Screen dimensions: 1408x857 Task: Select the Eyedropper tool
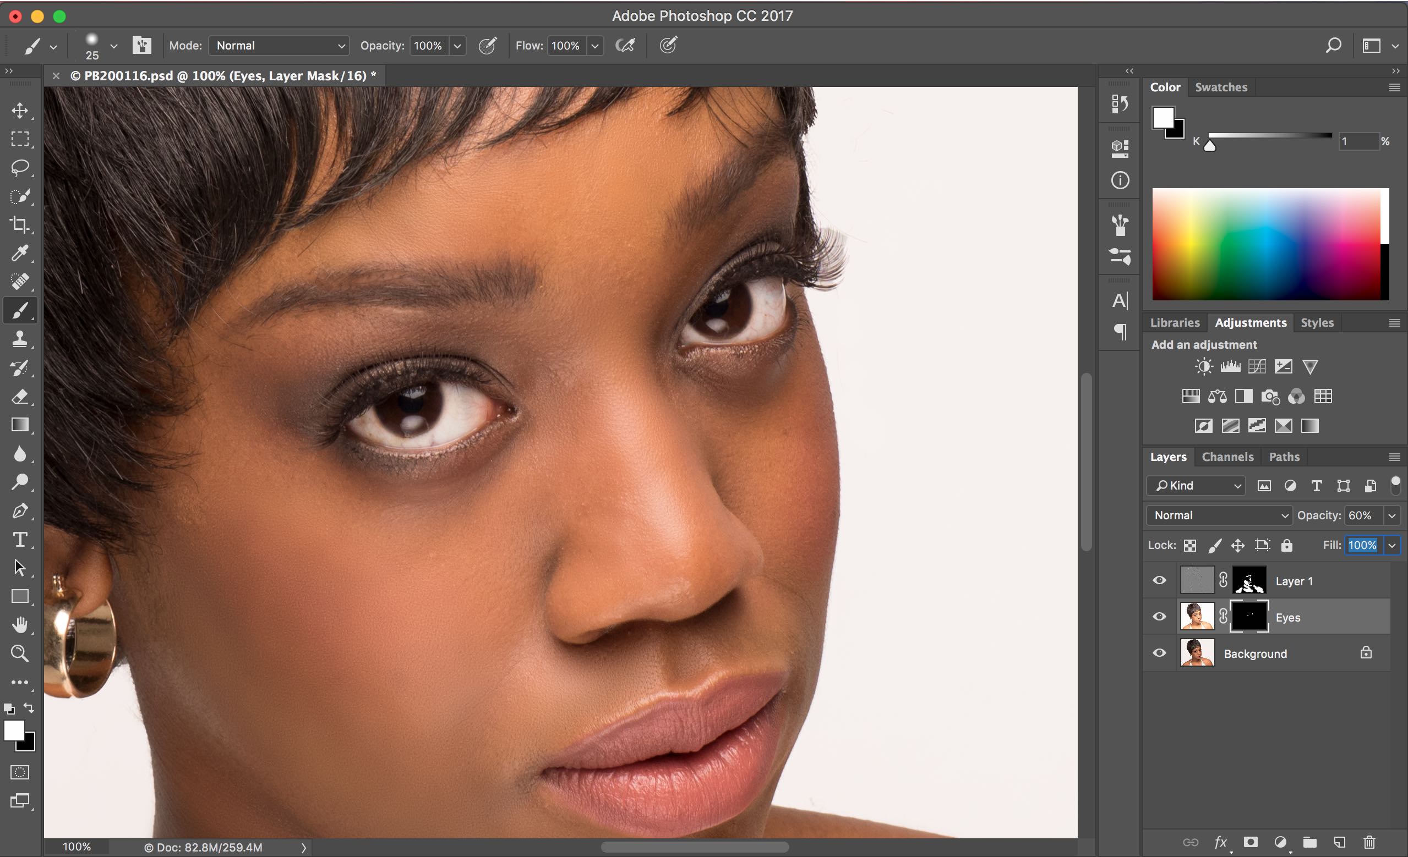pos(20,254)
